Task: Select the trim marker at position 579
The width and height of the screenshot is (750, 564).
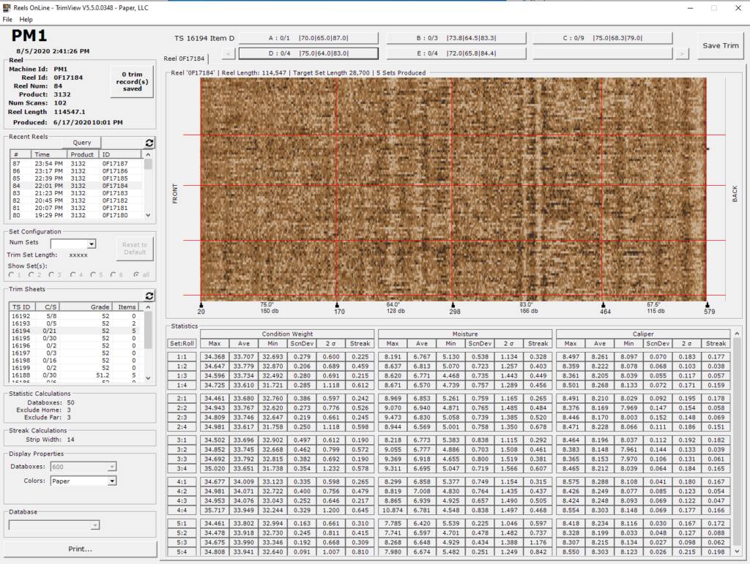Action: [x=707, y=305]
